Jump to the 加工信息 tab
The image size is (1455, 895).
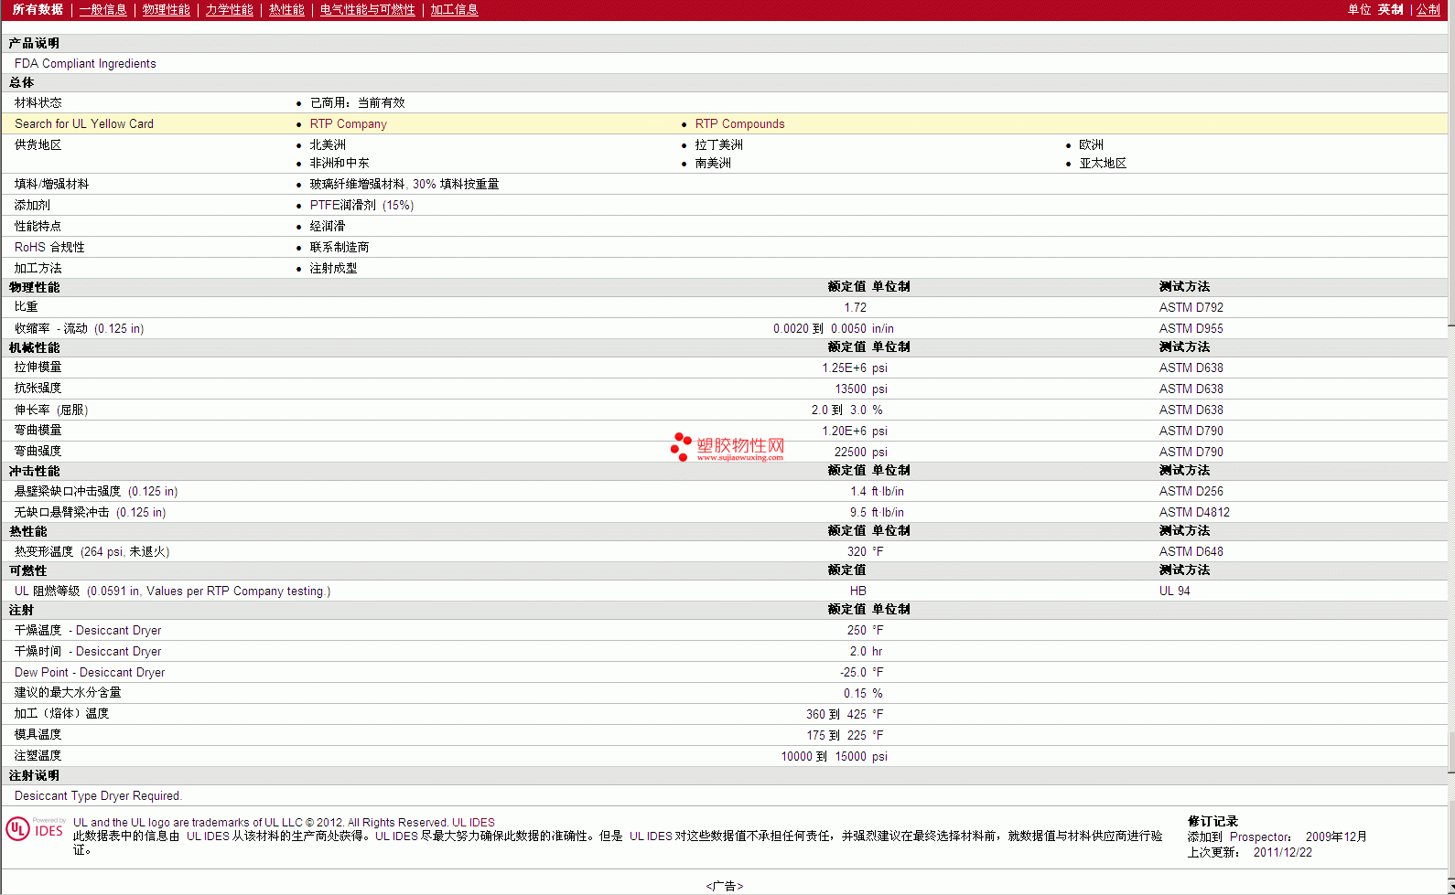coord(454,9)
